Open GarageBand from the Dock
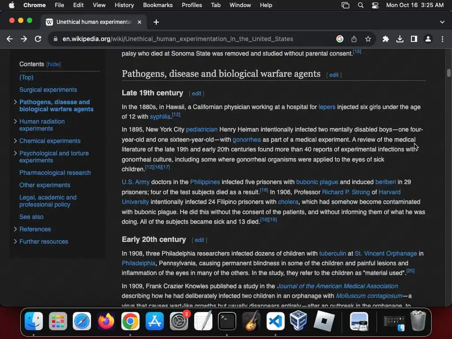Screen dimensions: 452x339 (x=251, y=321)
